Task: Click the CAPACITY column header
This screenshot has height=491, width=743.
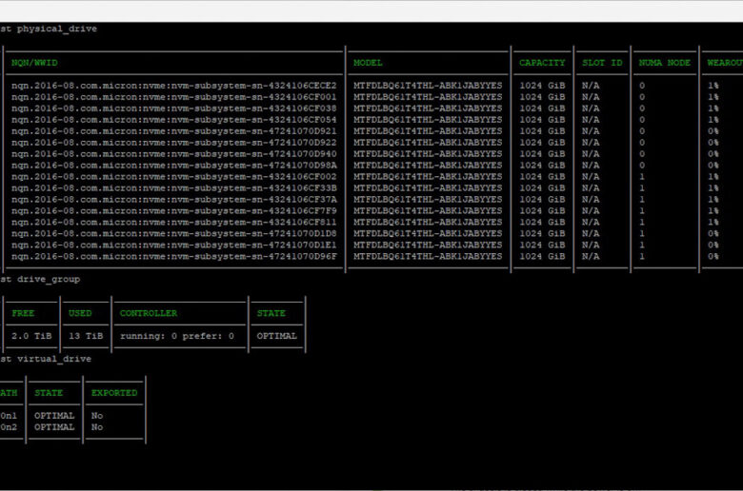Action: pos(541,63)
